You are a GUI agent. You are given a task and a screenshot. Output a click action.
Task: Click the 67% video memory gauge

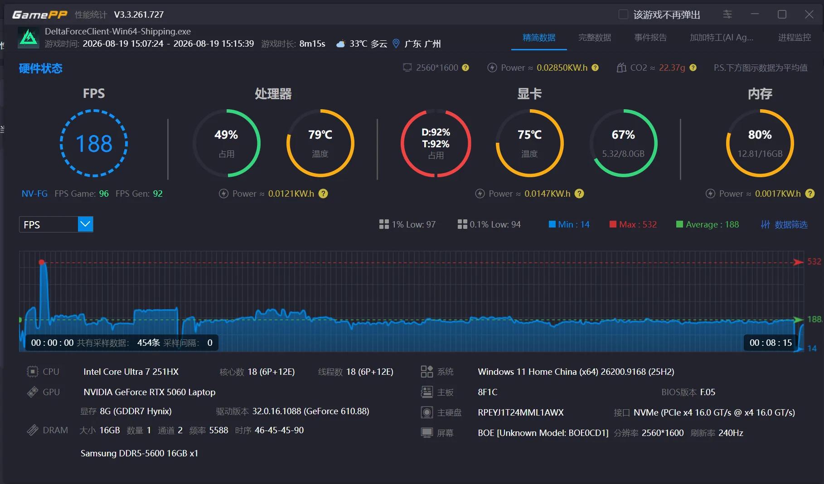coord(623,143)
